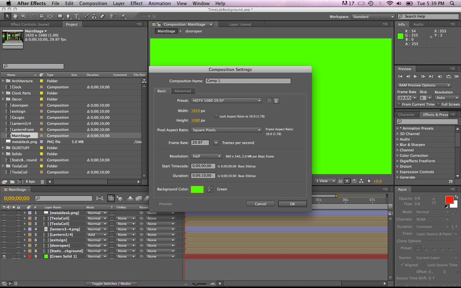Click the dooropen breadcrumb in viewer
The width and height of the screenshot is (461, 288).
point(194,31)
